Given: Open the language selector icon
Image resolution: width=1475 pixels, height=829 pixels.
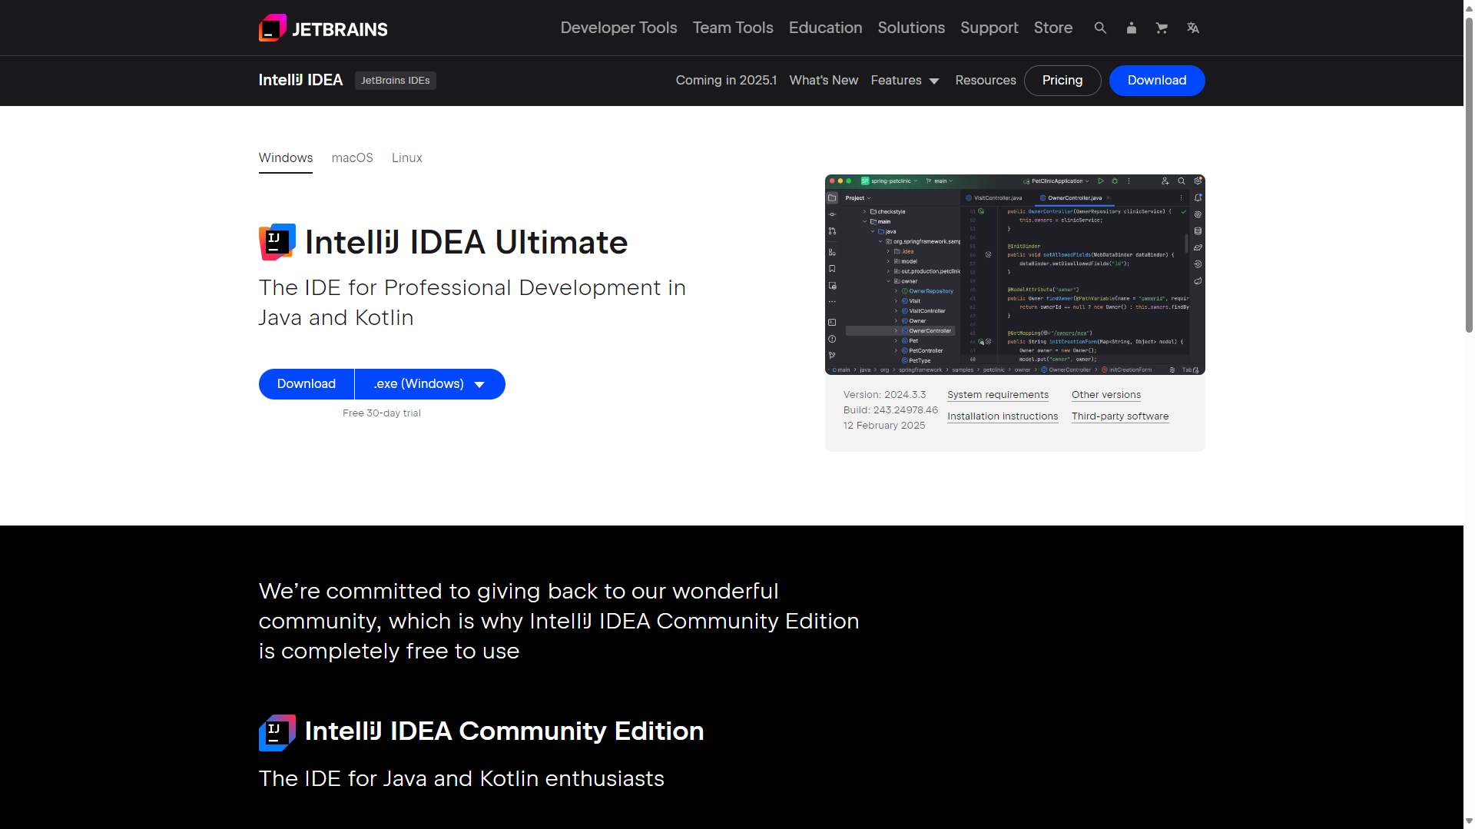Looking at the screenshot, I should click(1192, 28).
